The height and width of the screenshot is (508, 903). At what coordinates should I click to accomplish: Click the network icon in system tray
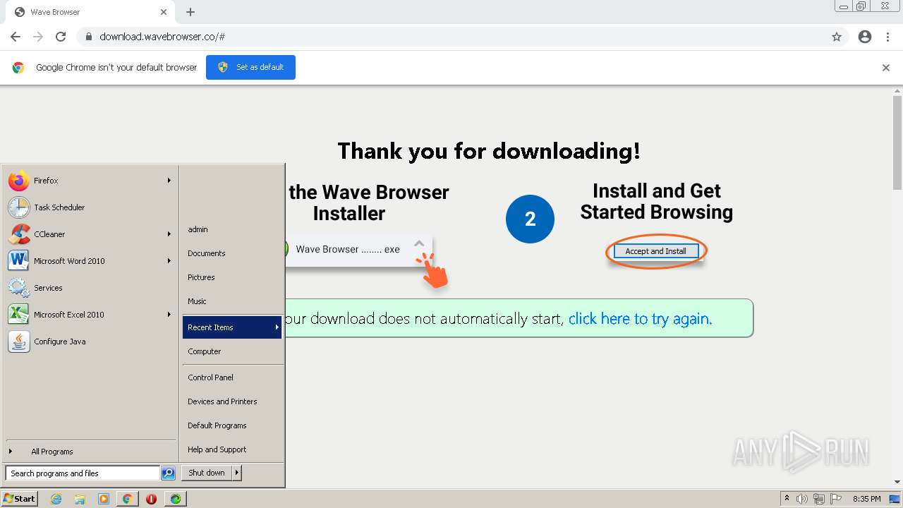819,499
